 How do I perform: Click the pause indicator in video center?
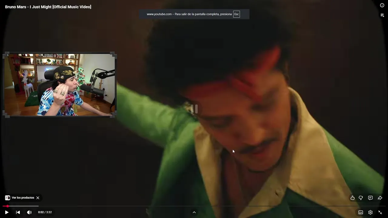coord(194,109)
